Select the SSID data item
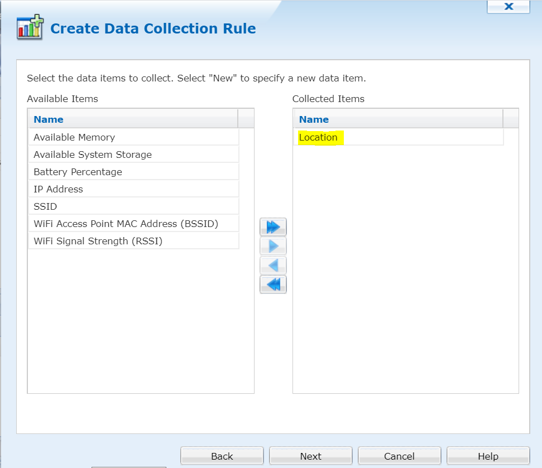The width and height of the screenshot is (542, 468). [45, 206]
